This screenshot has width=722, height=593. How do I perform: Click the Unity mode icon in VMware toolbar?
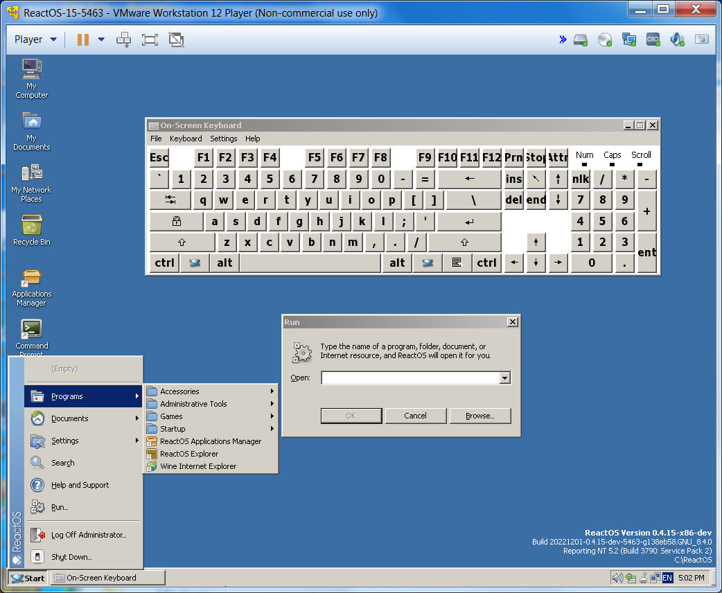point(177,39)
